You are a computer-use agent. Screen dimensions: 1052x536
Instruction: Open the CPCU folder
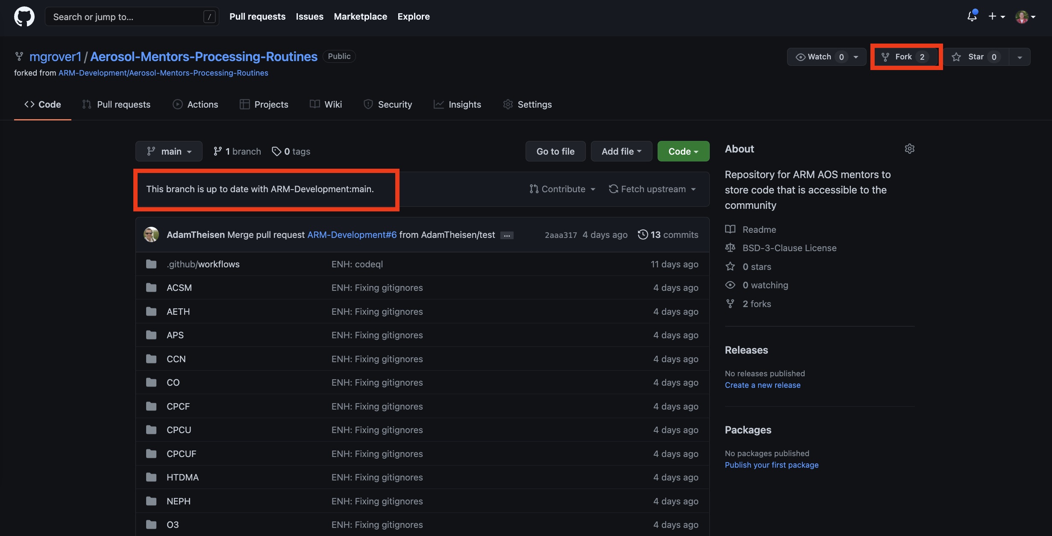click(x=179, y=430)
